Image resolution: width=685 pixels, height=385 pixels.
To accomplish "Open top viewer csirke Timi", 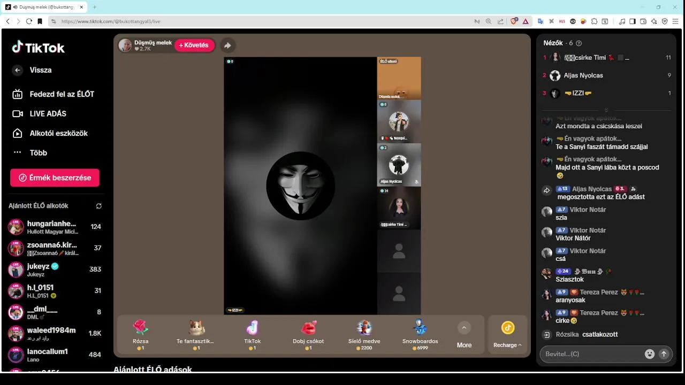I will [606, 58].
